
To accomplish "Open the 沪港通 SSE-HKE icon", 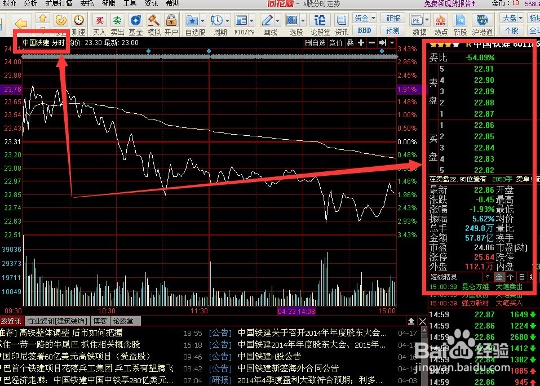I will pos(482,21).
